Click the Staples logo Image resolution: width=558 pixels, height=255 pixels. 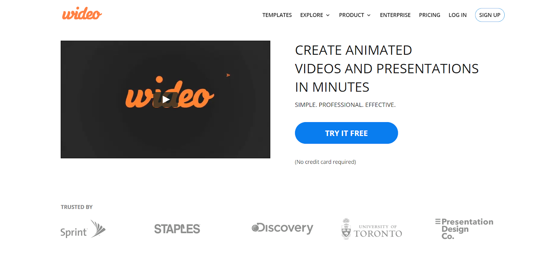tap(177, 229)
